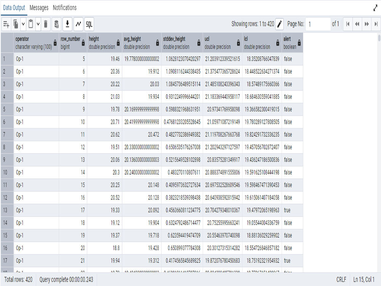Click Query complete time in status bar
This screenshot has width=381, height=286.
[x=66, y=280]
